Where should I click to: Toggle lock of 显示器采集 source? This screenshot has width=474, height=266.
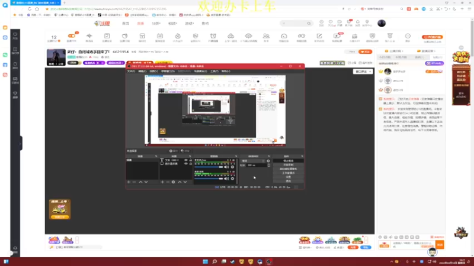(190, 164)
